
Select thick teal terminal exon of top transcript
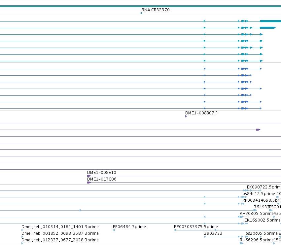click(x=270, y=21)
